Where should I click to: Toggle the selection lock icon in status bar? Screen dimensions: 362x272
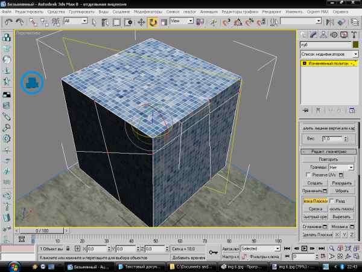pyautogui.click(x=68, y=248)
